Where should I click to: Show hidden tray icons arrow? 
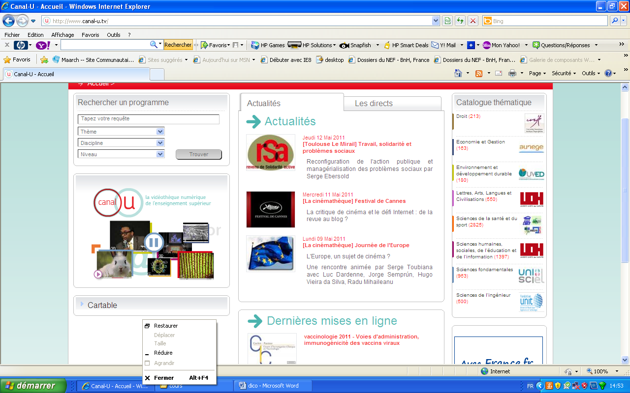point(540,386)
